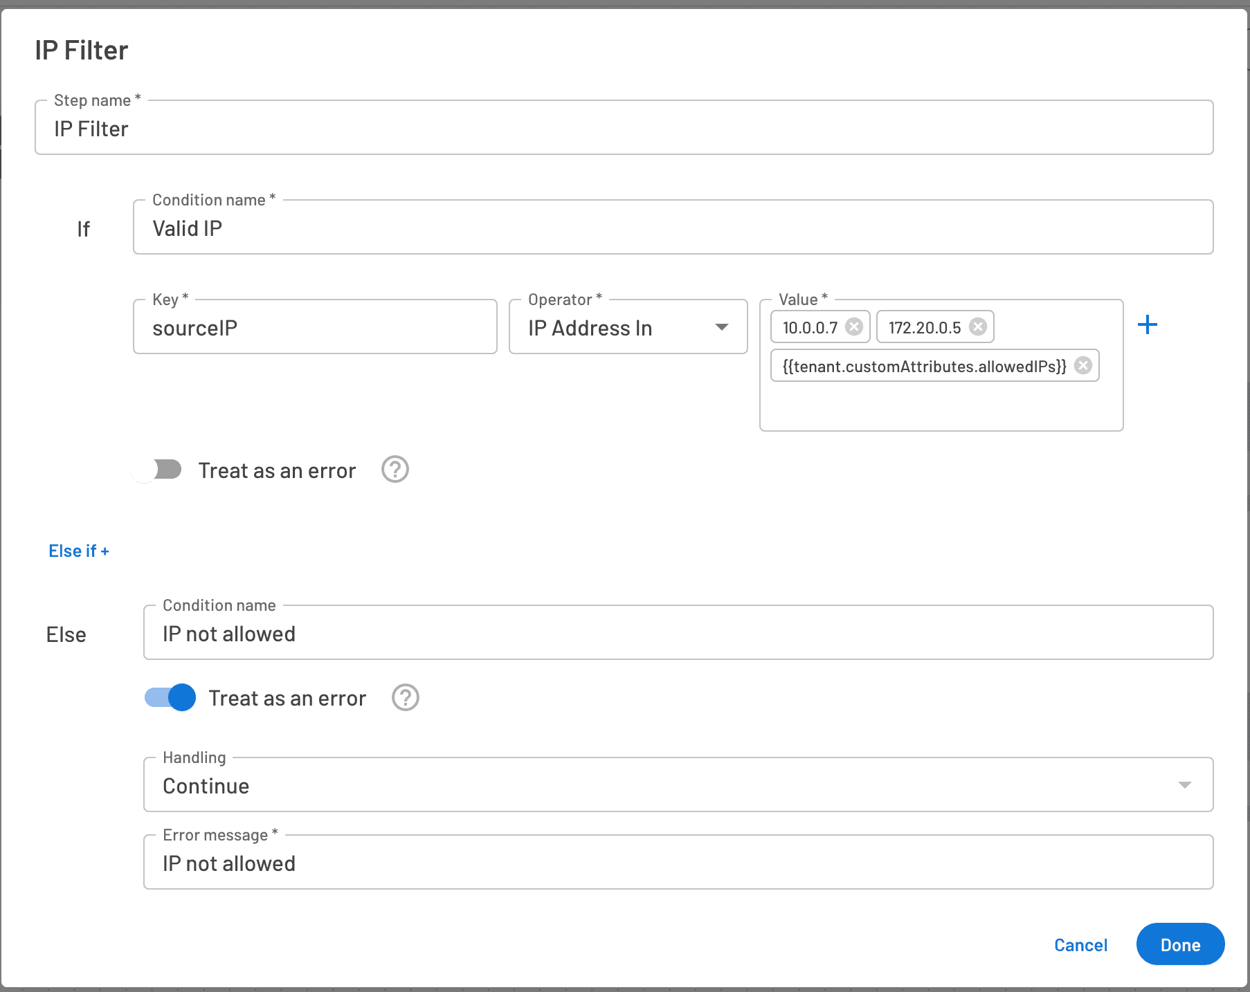The width and height of the screenshot is (1250, 992).
Task: Open the help tooltip beside Valid IP's error toggle
Action: pos(395,470)
